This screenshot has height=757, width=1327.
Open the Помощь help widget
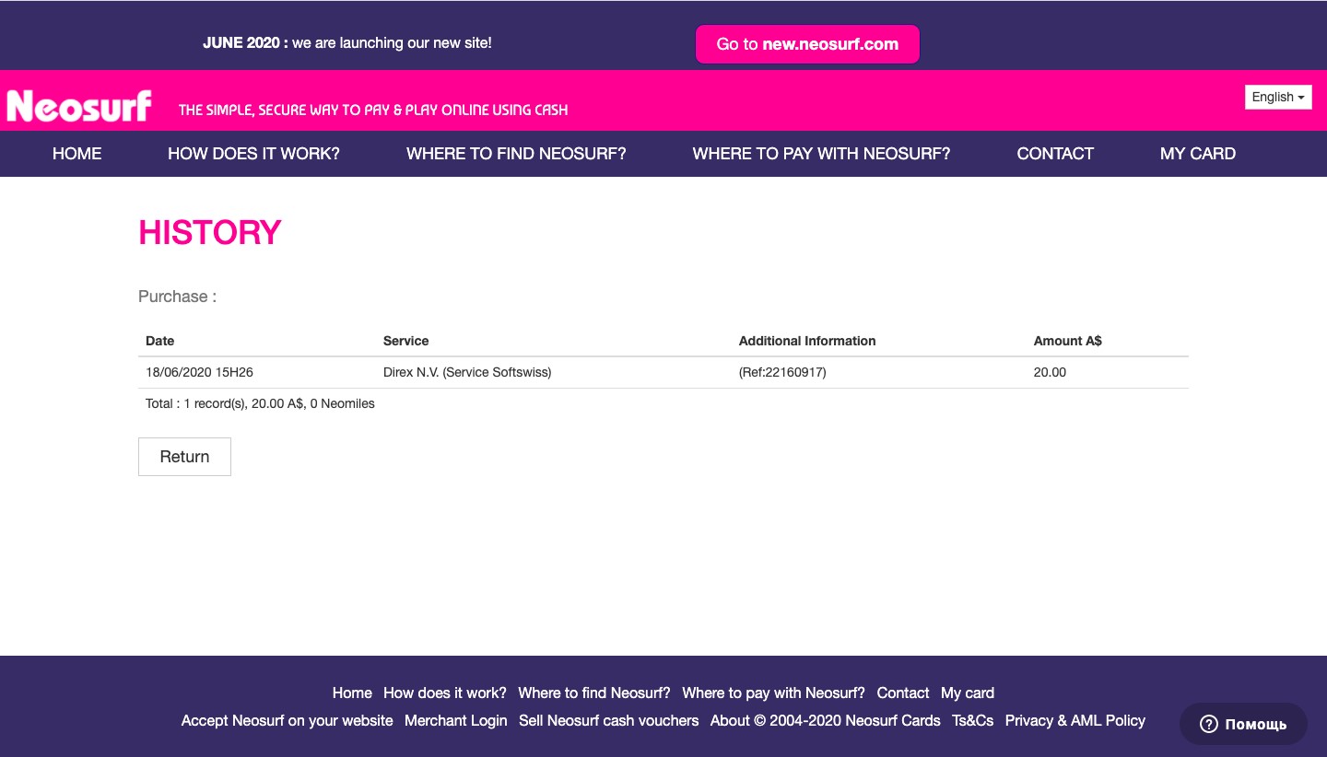click(x=1243, y=724)
